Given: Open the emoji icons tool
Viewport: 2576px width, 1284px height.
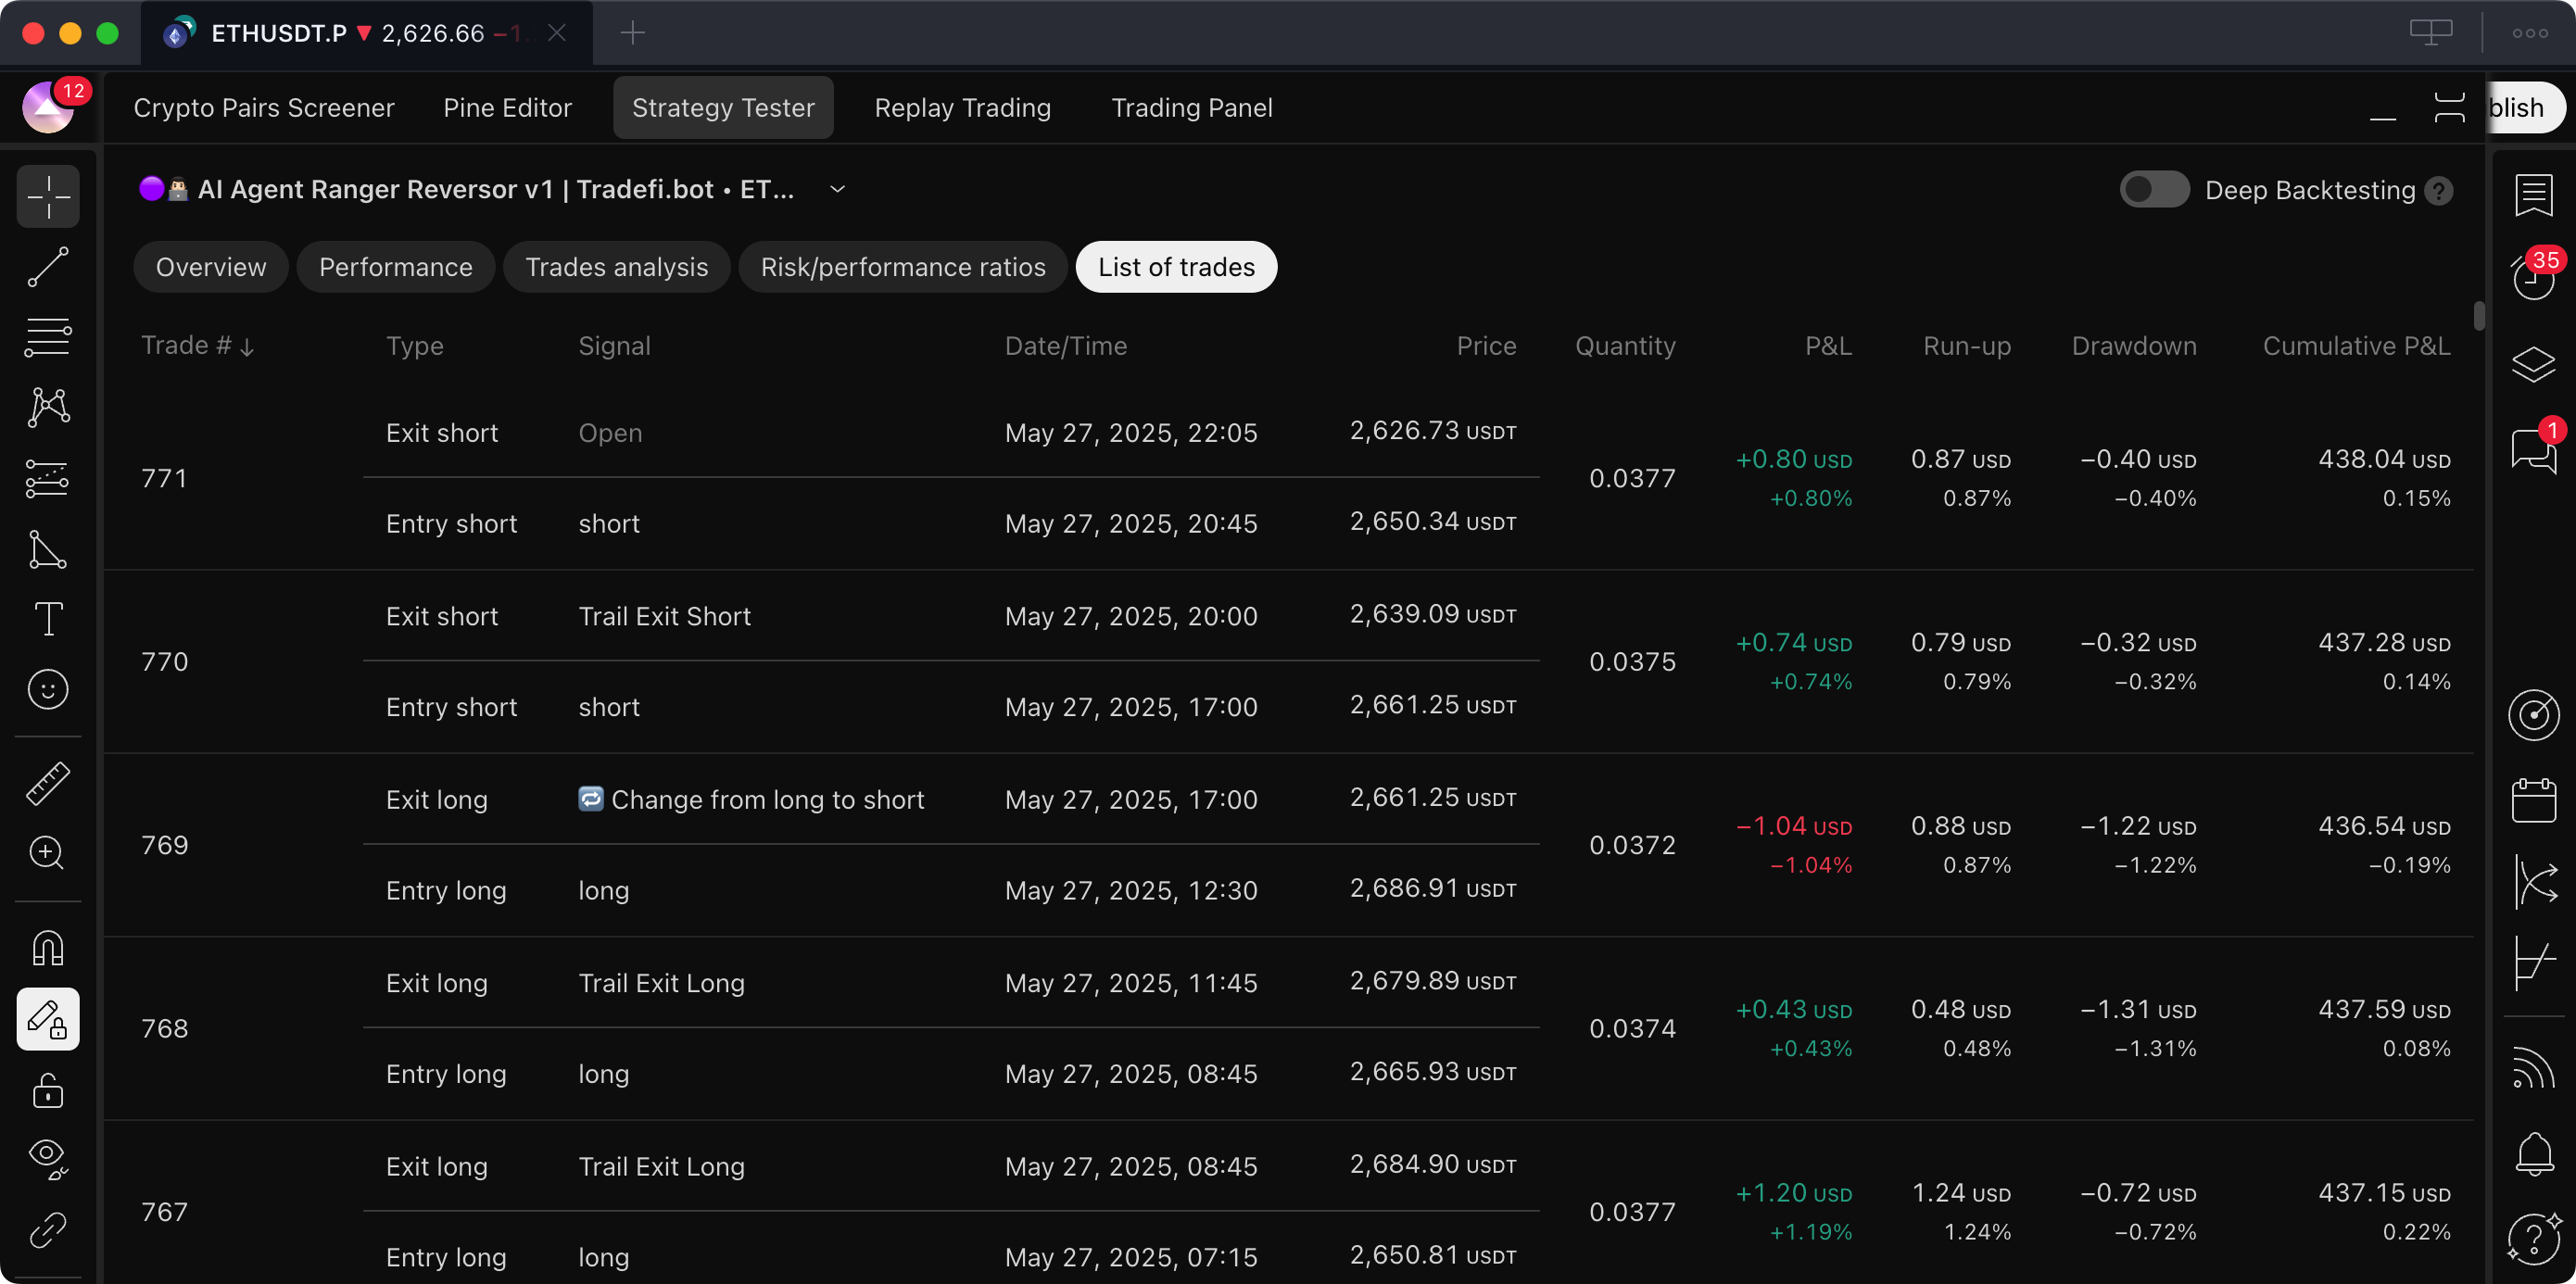Looking at the screenshot, I should [48, 690].
